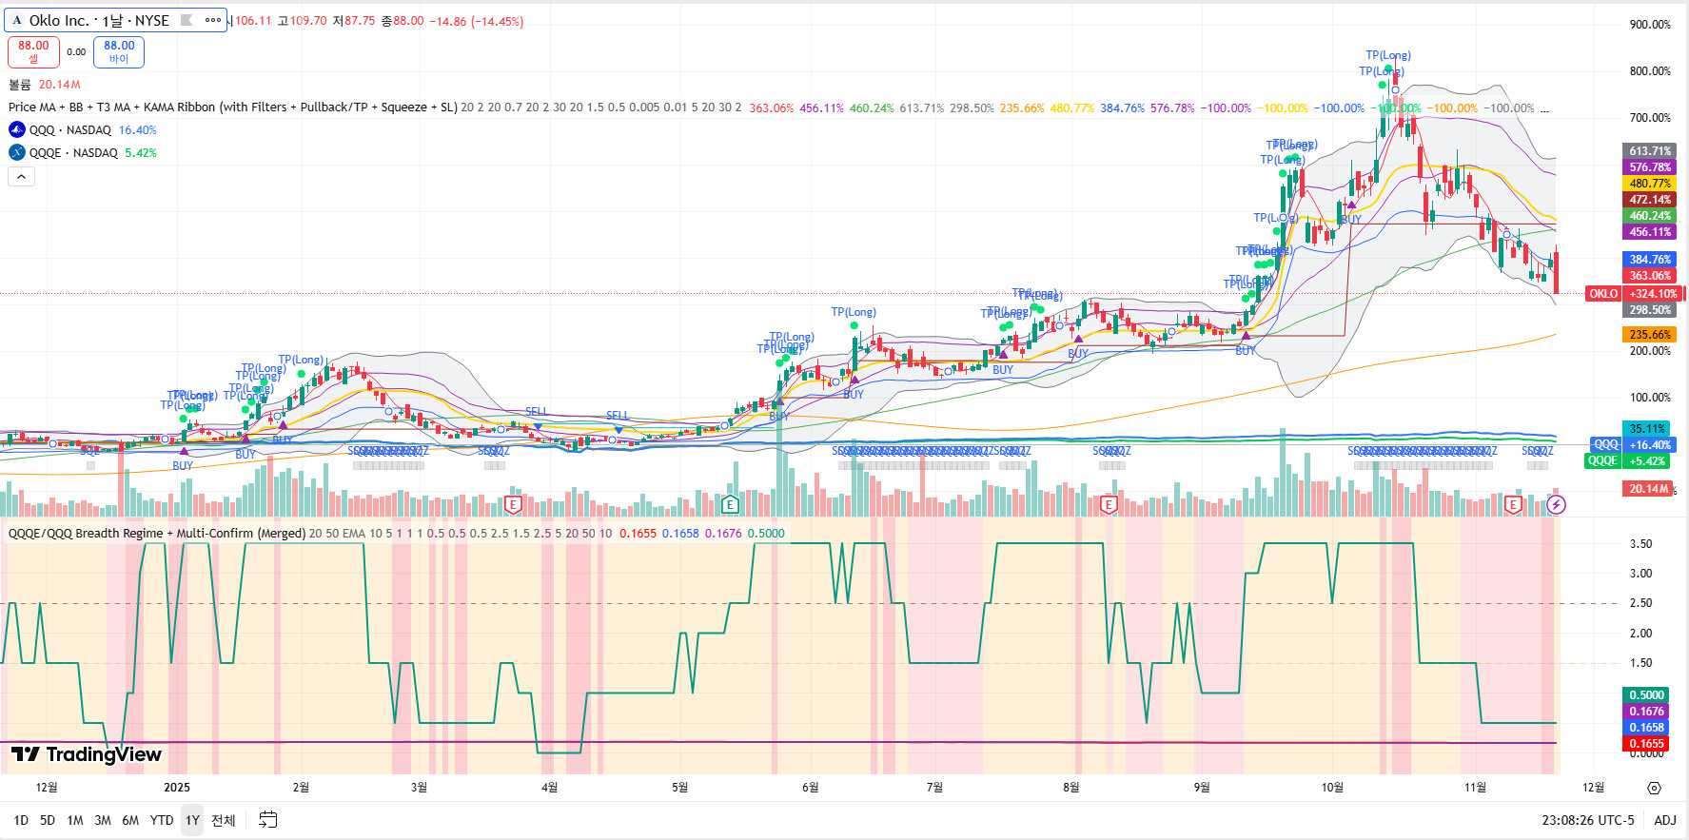The image size is (1689, 840).
Task: Select the 5D time range tab
Action: pyautogui.click(x=48, y=820)
